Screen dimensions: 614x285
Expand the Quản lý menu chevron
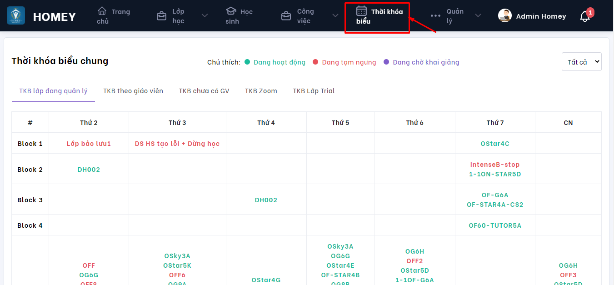478,16
